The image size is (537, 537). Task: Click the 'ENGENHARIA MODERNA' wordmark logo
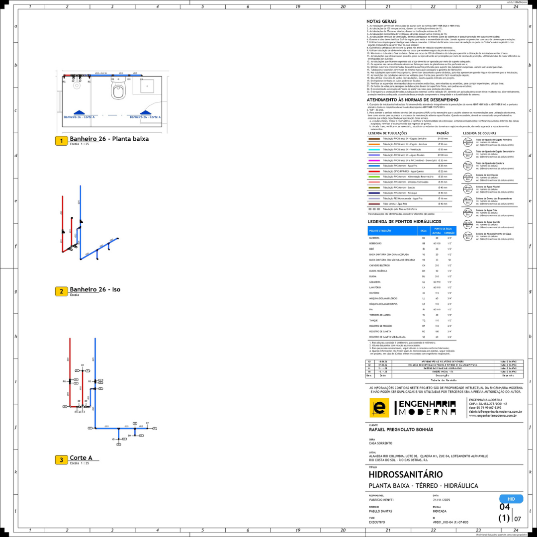coord(426,408)
